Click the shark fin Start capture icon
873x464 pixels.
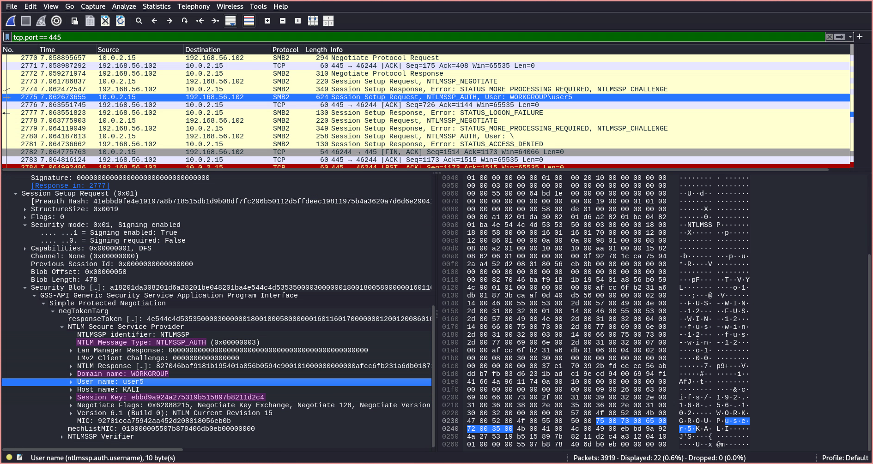point(11,21)
